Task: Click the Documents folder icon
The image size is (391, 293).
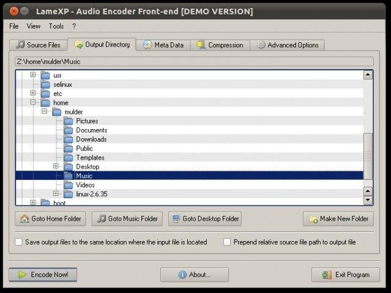Action: click(69, 130)
